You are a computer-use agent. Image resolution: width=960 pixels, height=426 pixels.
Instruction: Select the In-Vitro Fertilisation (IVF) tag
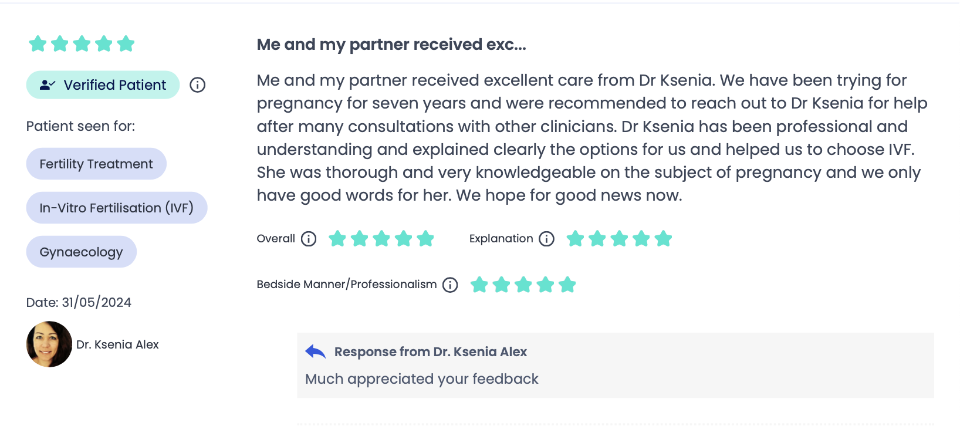click(117, 208)
